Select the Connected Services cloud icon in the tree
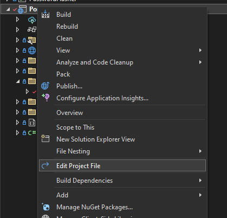This screenshot has width=227, height=218. click(x=32, y=20)
